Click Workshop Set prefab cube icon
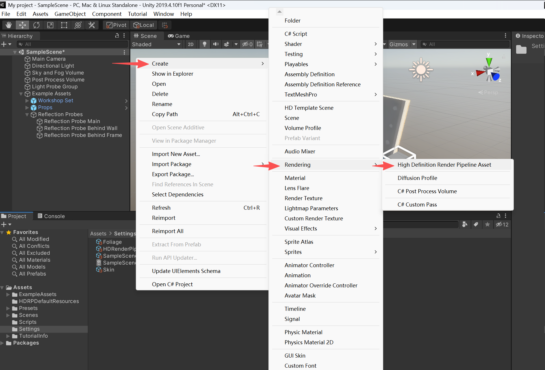This screenshot has width=545, height=370. pyautogui.click(x=34, y=101)
